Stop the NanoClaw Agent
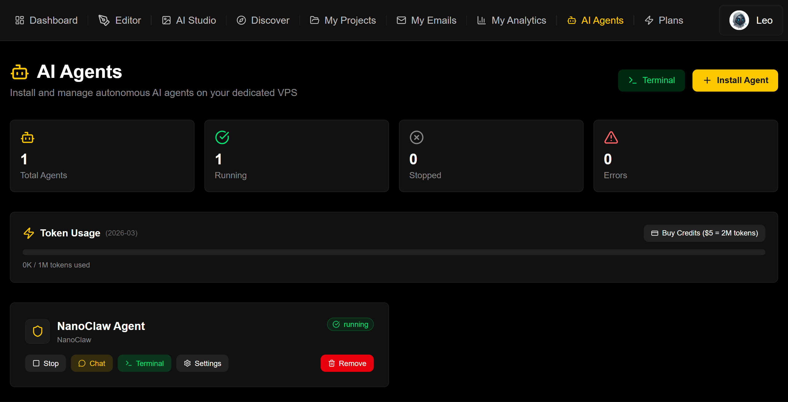Image resolution: width=788 pixels, height=402 pixels. [45, 363]
